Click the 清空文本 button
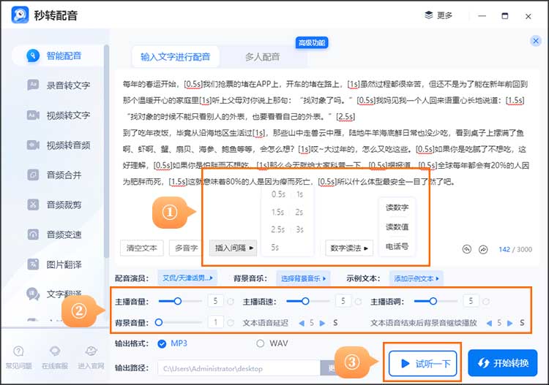 (x=142, y=248)
